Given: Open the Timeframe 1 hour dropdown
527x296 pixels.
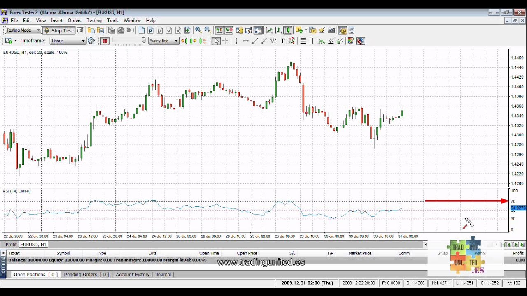Looking at the screenshot, I should click(x=68, y=41).
